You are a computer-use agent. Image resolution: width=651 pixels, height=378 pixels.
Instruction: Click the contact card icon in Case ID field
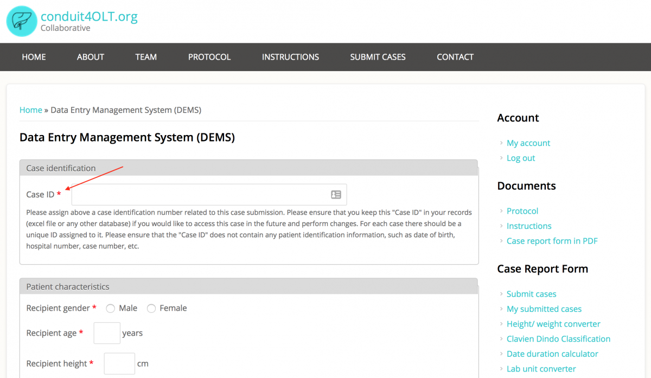pos(336,195)
